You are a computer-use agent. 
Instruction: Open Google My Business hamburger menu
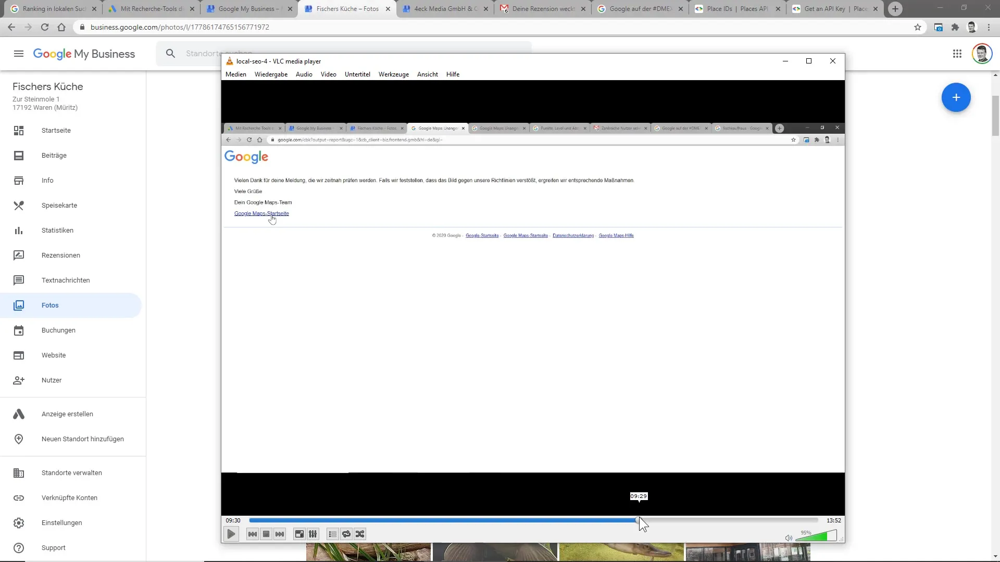pyautogui.click(x=19, y=54)
